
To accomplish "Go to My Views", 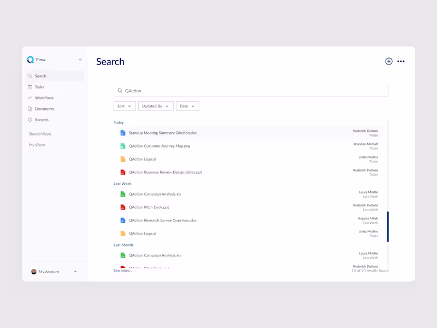I will [36, 144].
